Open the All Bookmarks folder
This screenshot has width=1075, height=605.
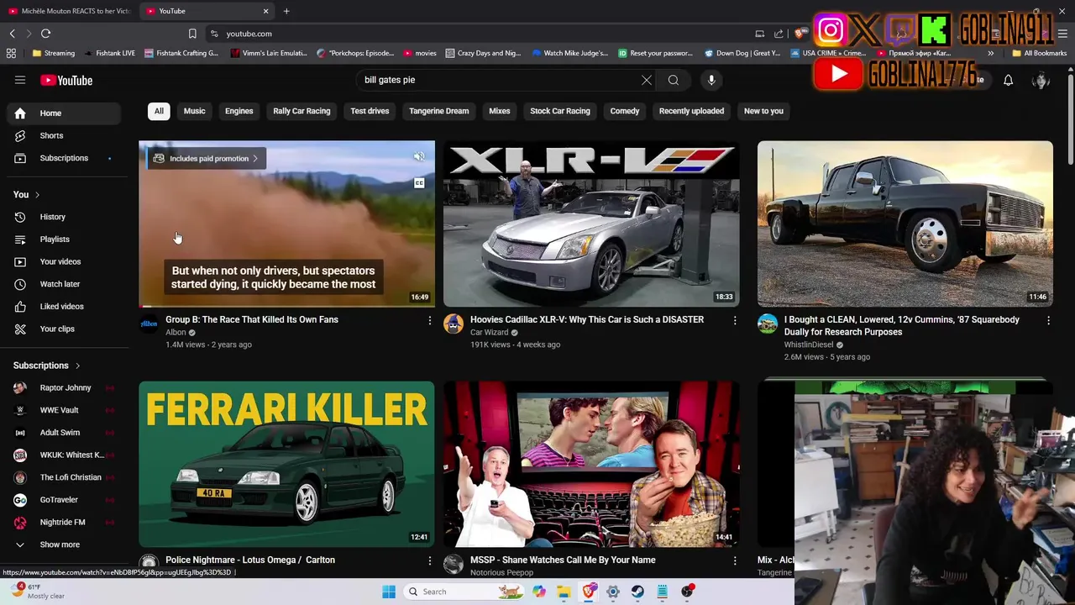point(1040,53)
